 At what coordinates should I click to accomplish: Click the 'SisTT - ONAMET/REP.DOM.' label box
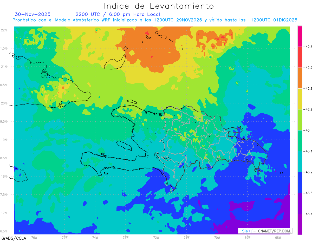(265, 231)
